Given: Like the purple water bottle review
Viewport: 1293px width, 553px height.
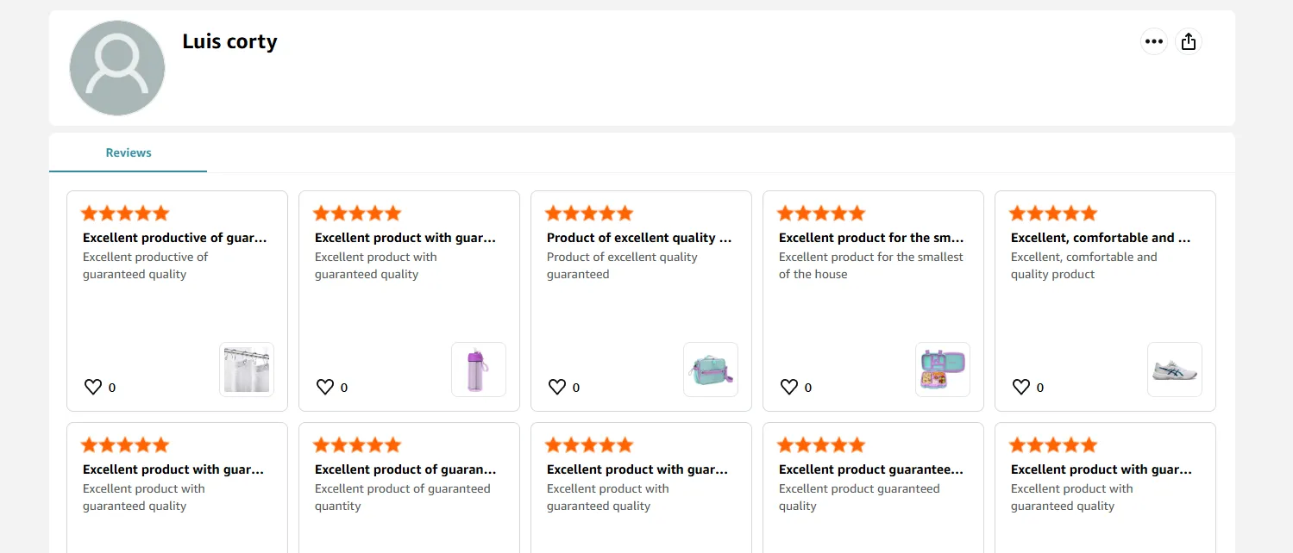Looking at the screenshot, I should pos(325,388).
